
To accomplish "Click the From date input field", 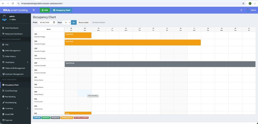I will [47, 23].
